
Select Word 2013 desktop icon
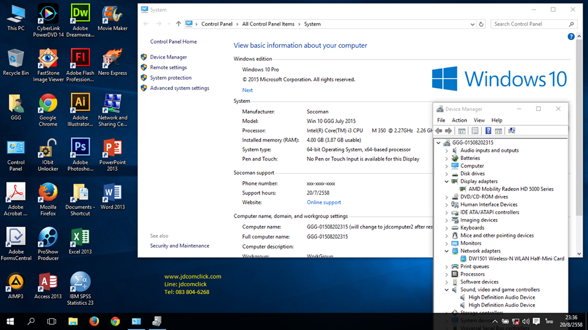[113, 196]
